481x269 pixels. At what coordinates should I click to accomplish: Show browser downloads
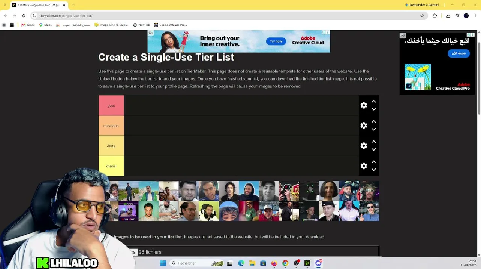coord(448,16)
